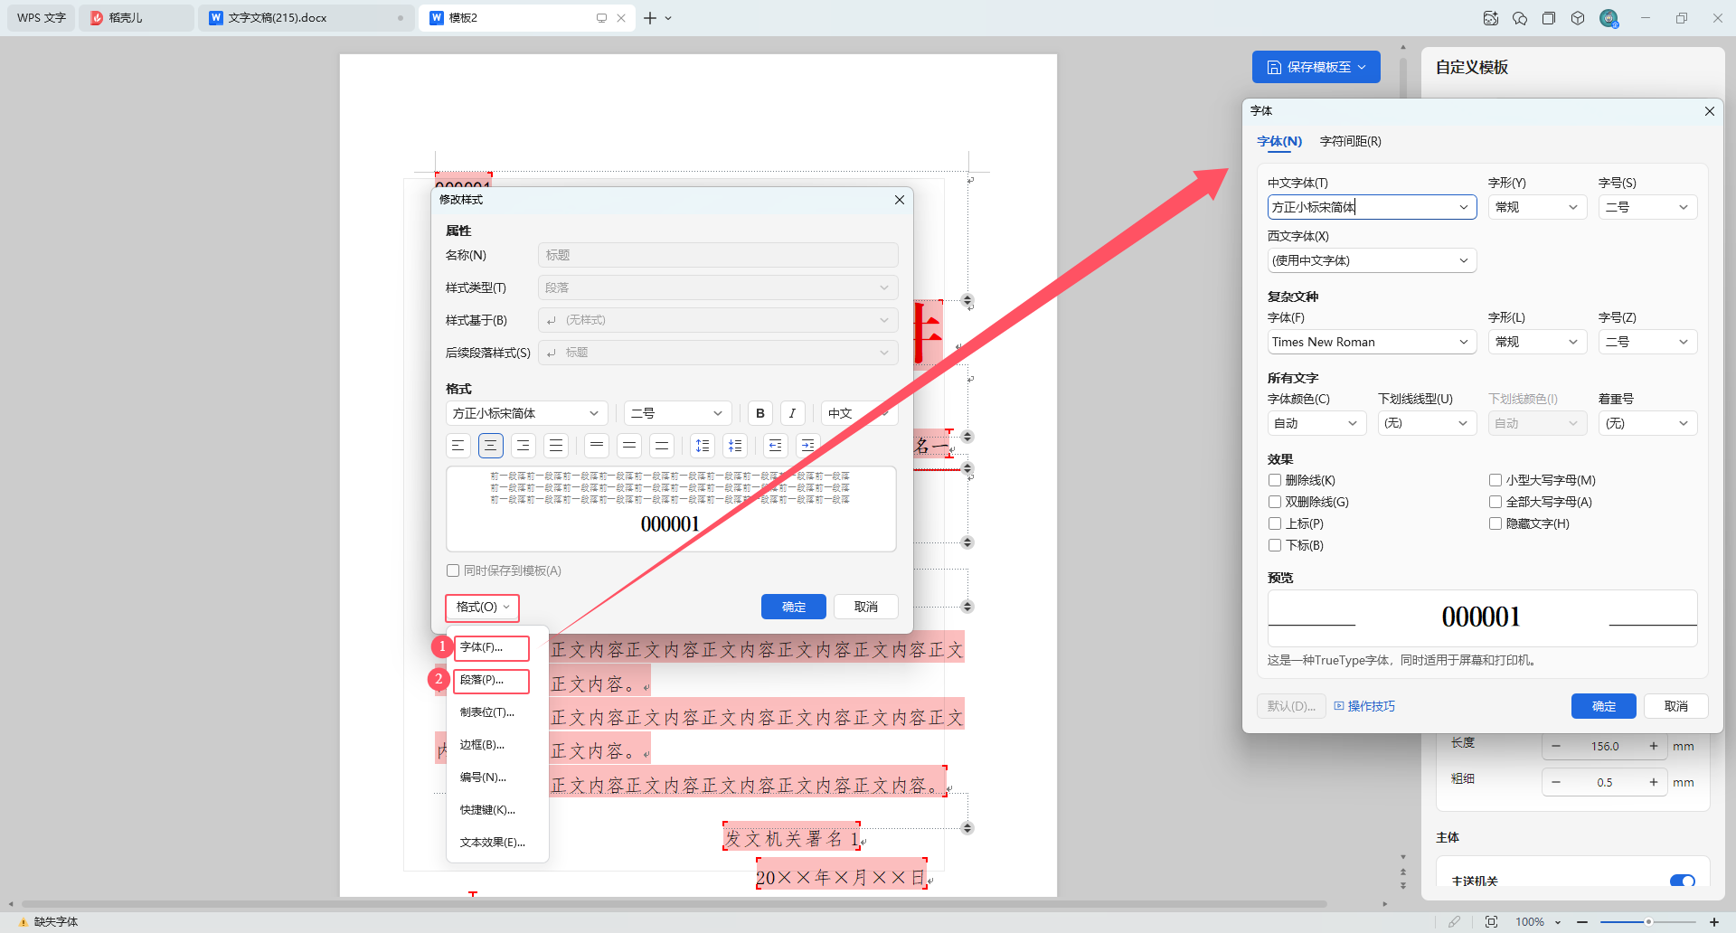Open the 下划线线型 underline style dropdown
1736x933 pixels.
[1427, 423]
